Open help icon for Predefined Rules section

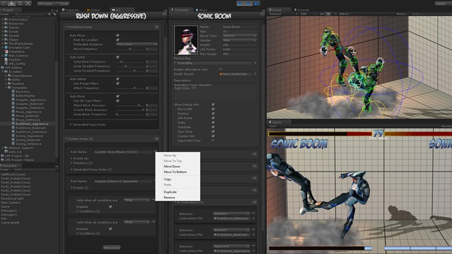[156, 27]
